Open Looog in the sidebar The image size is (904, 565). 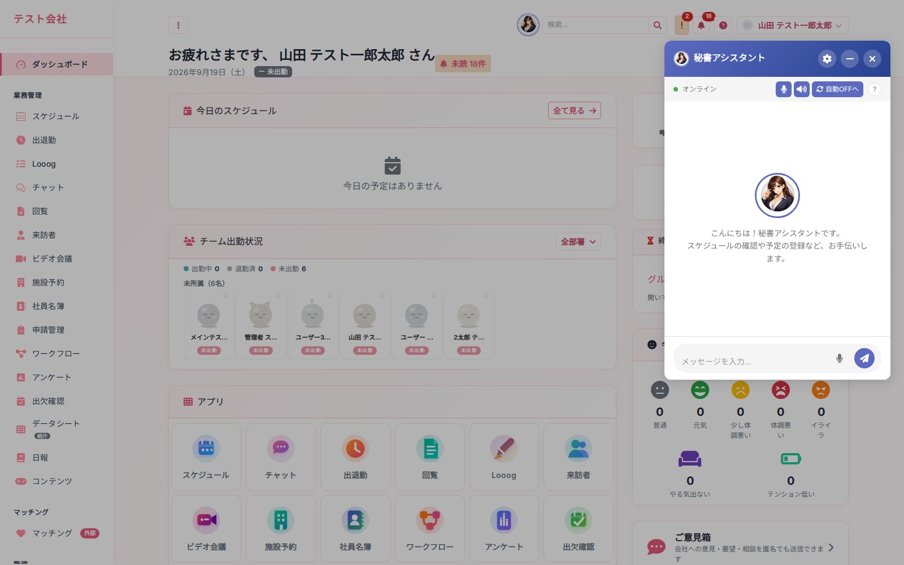[x=56, y=164]
